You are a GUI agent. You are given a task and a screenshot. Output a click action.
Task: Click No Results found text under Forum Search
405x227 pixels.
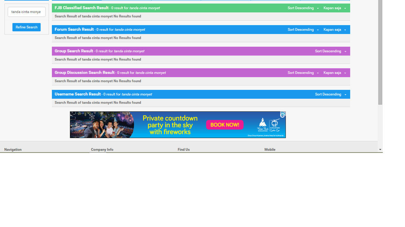[x=127, y=38]
